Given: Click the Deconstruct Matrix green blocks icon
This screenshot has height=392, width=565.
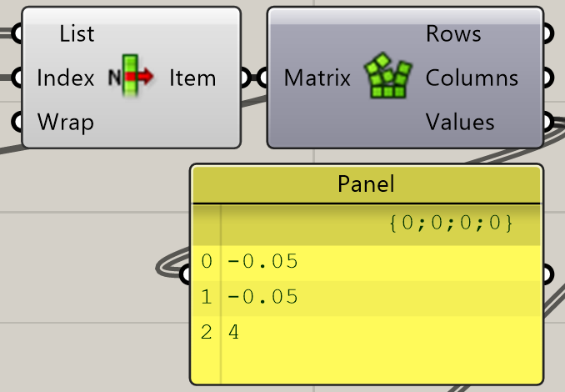Looking at the screenshot, I should (387, 75).
